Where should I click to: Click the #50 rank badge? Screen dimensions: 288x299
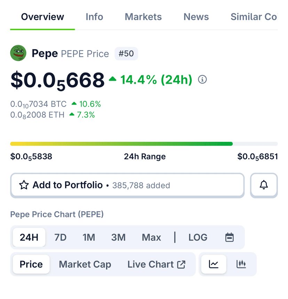click(x=126, y=54)
